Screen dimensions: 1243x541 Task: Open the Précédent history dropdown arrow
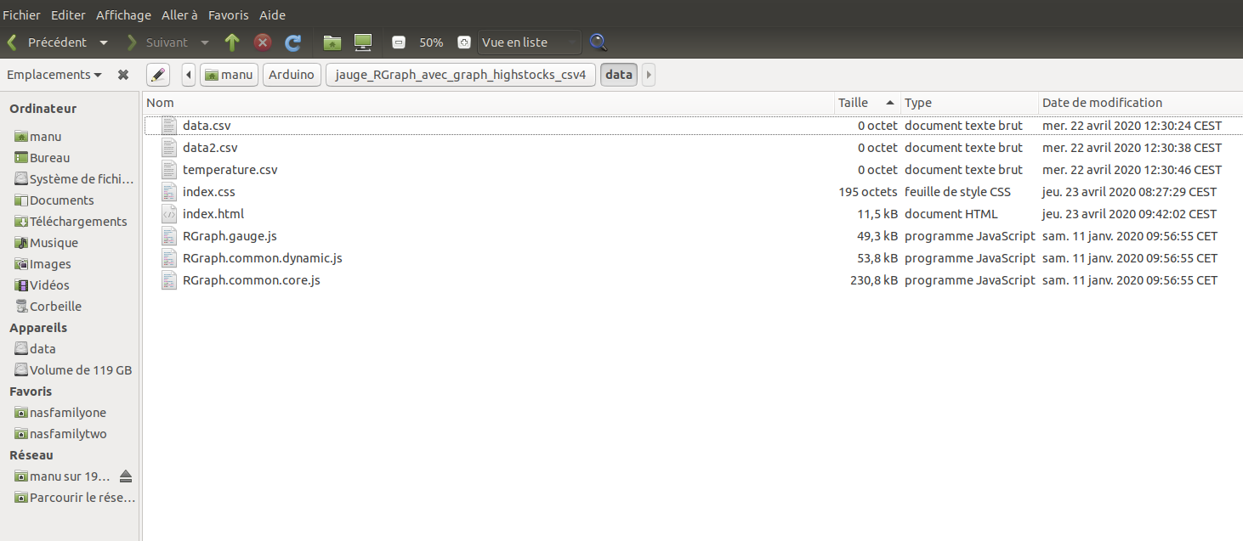pos(104,42)
